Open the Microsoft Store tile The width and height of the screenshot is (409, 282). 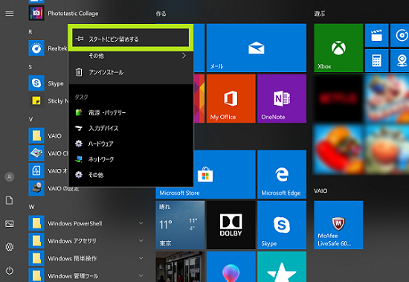click(x=205, y=174)
